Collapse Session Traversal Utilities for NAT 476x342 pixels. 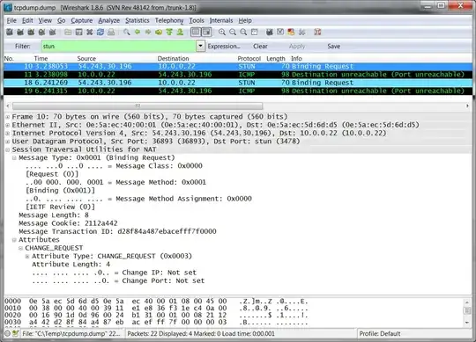[8, 149]
